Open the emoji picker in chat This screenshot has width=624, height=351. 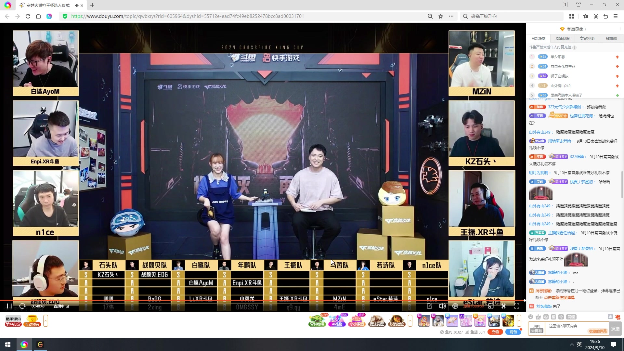pos(531,317)
